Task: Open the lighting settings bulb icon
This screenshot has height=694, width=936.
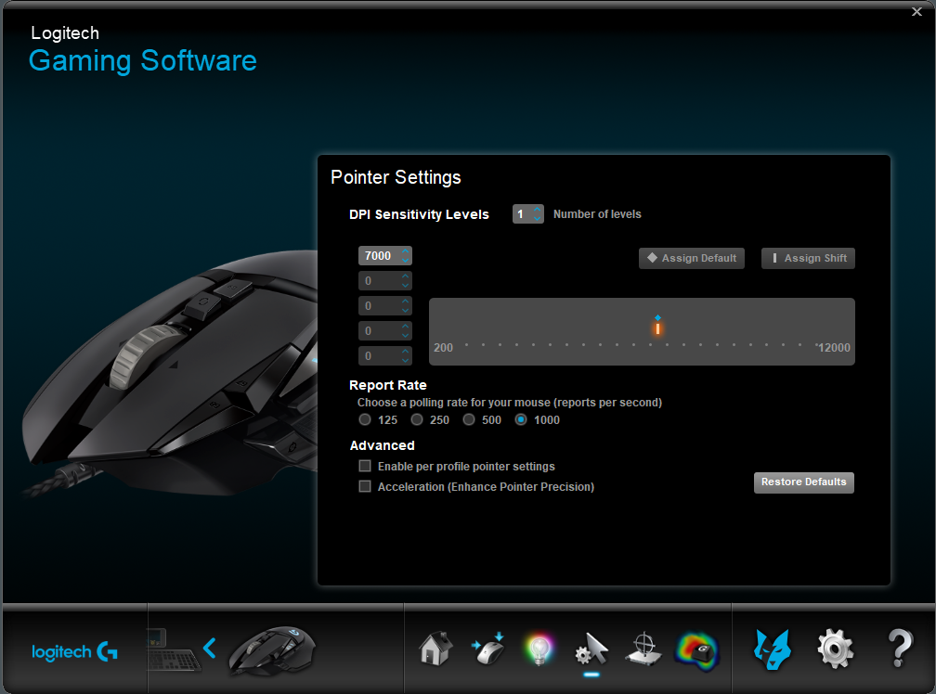Action: 539,649
